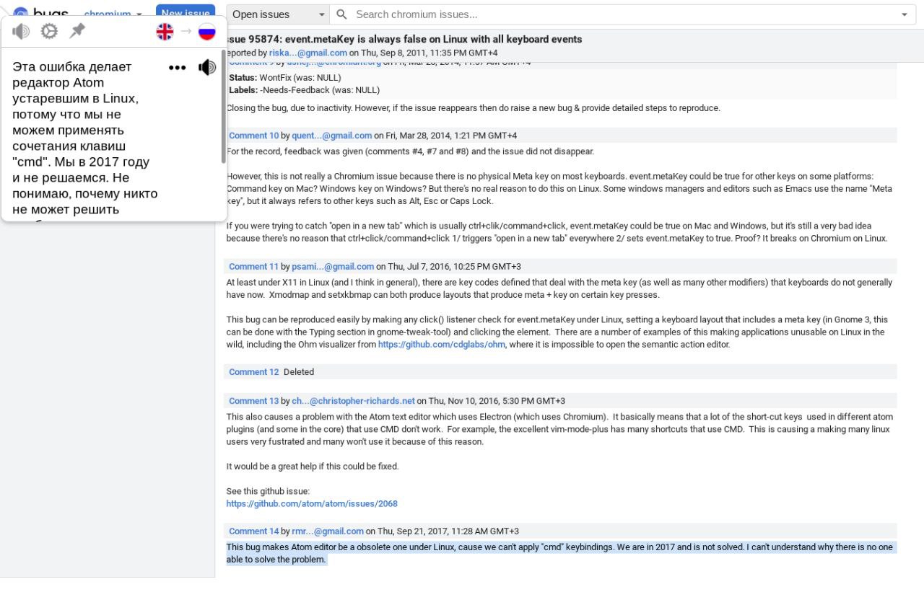Open the Comment 12 permalink
Screen dimensions: 924x592
pyautogui.click(x=253, y=372)
